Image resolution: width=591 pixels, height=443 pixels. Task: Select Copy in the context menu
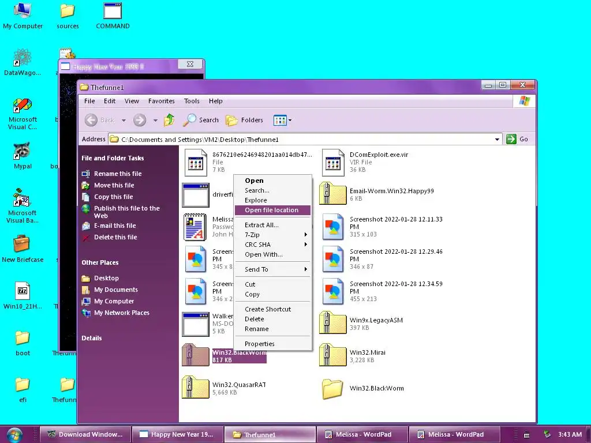(272, 294)
